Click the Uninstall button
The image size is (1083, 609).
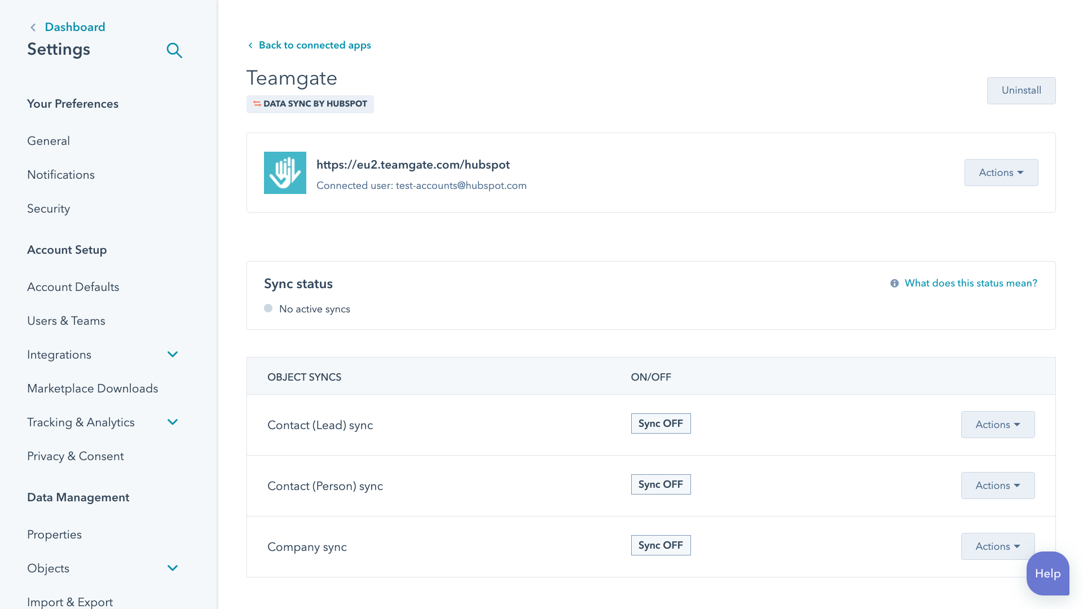1021,91
